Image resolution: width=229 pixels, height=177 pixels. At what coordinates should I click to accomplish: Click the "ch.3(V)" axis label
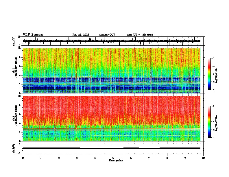click(14, 149)
